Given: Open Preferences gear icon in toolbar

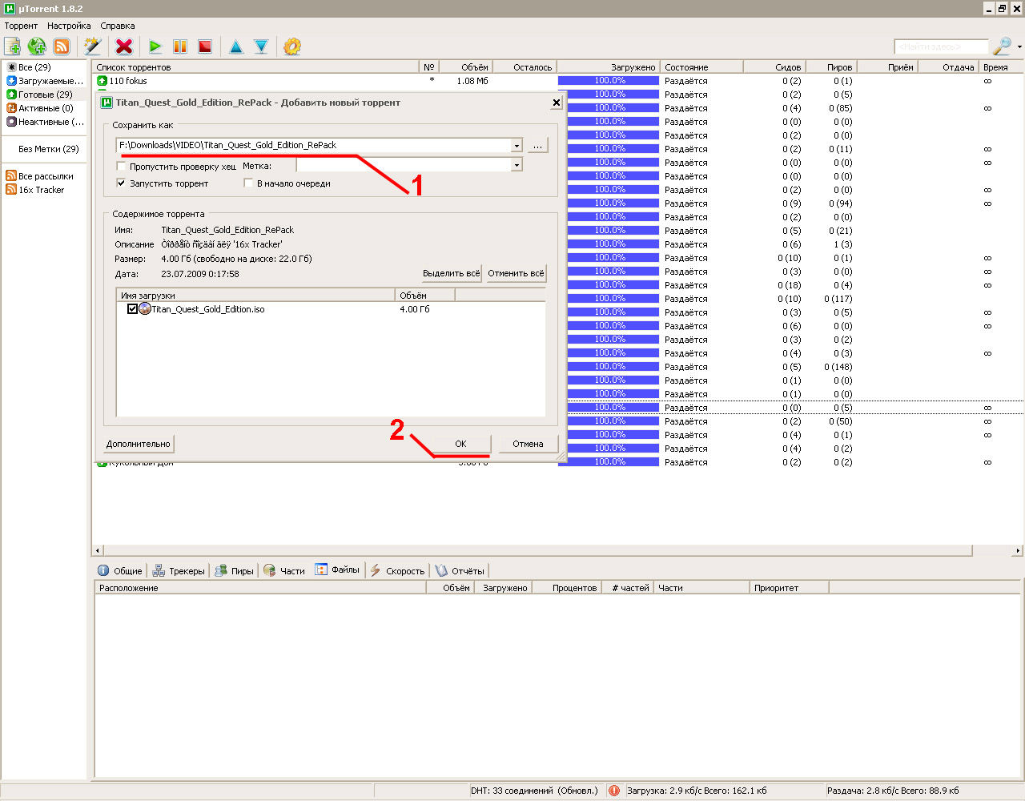Looking at the screenshot, I should click(x=292, y=46).
